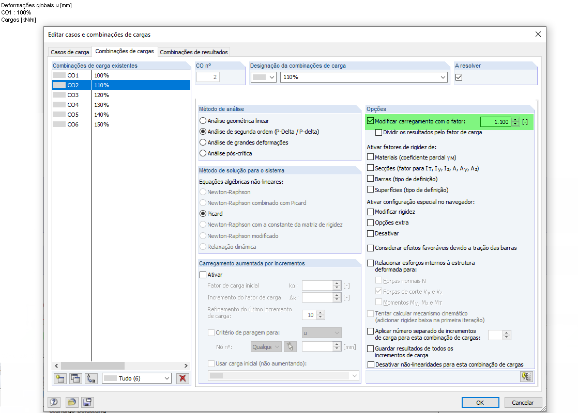
Task: Enable Barras stiffness factor
Action: coord(371,179)
